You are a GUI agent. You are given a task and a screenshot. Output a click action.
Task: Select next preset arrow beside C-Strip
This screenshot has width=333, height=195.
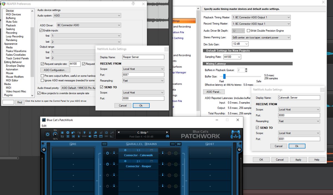point(167,132)
